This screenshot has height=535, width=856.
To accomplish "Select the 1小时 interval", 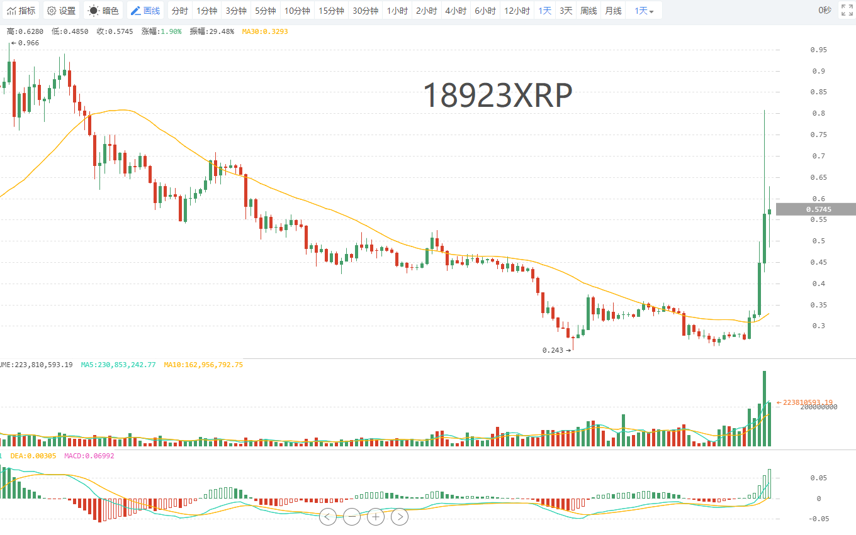I will pos(397,11).
